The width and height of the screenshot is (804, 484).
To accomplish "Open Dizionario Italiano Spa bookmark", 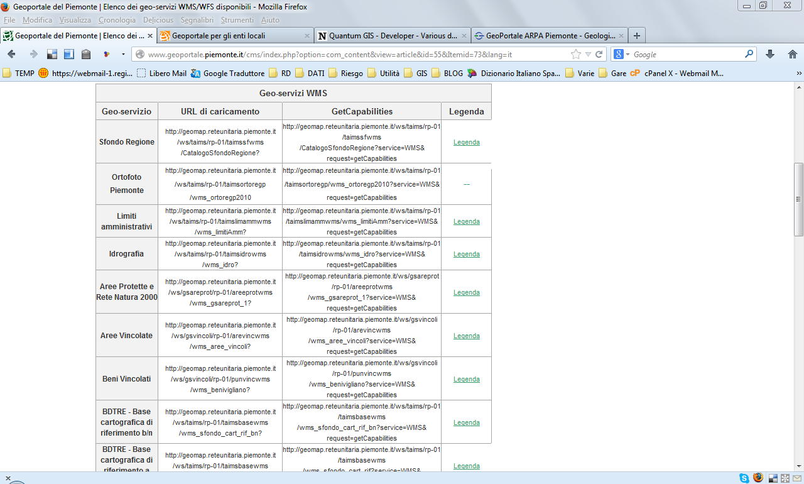I will tap(514, 74).
